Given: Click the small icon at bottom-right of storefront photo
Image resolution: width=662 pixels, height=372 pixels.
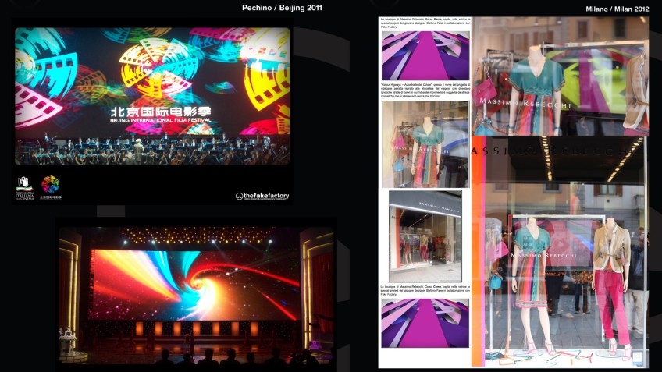Looking at the screenshot, I should [x=637, y=358].
